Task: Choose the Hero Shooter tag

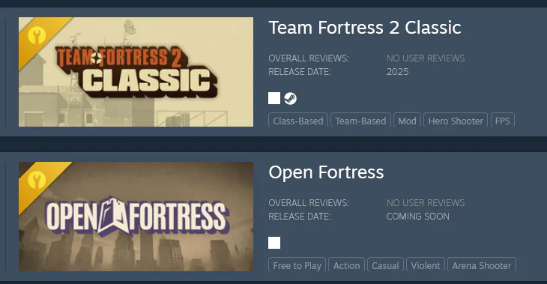Action: click(456, 121)
